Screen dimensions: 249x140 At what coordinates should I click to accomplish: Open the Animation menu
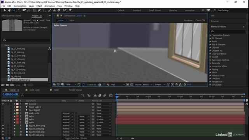(x=49, y=6)
